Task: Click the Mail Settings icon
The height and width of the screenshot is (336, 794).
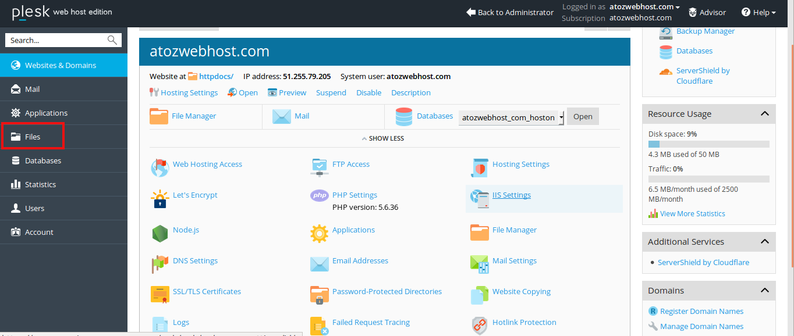Action: tap(479, 264)
